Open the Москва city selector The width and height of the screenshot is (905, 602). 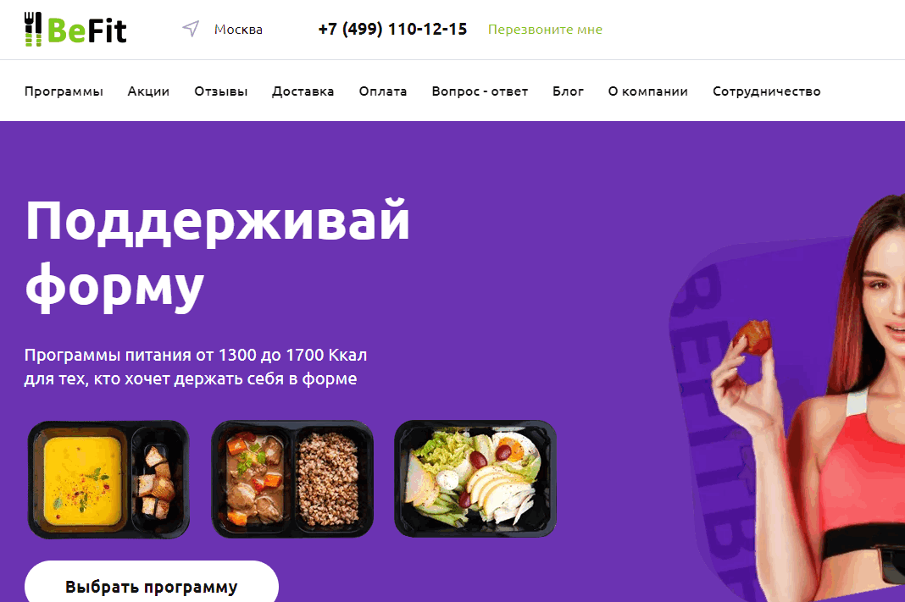click(x=238, y=30)
